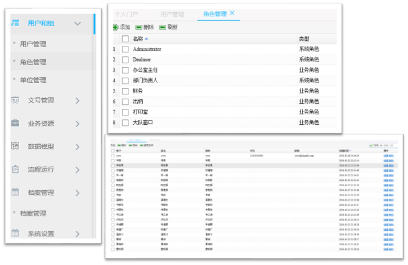Open 角色管理 in the sidebar
This screenshot has width=408, height=265.
click(x=33, y=62)
